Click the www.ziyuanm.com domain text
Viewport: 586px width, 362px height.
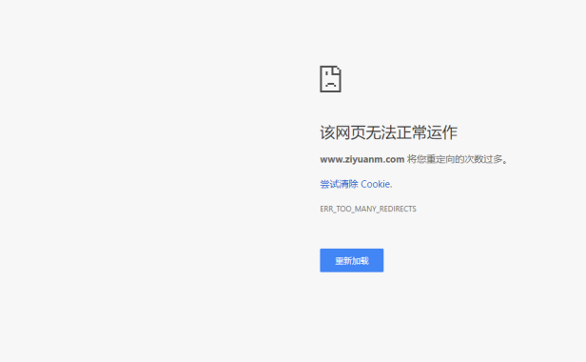[x=362, y=159]
